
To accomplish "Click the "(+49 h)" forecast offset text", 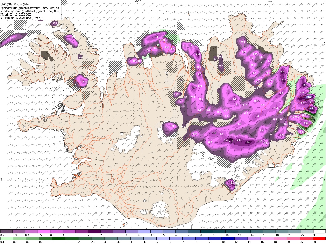I will (x=37, y=18).
